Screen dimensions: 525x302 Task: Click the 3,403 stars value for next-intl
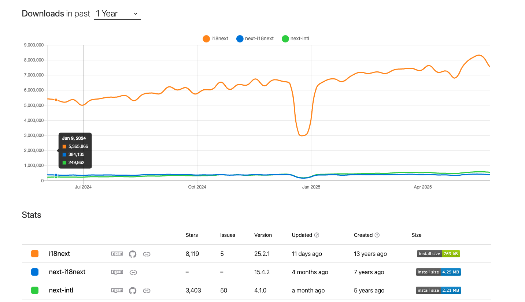click(193, 290)
